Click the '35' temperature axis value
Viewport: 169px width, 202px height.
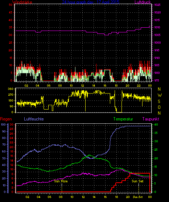click(x=156, y=133)
